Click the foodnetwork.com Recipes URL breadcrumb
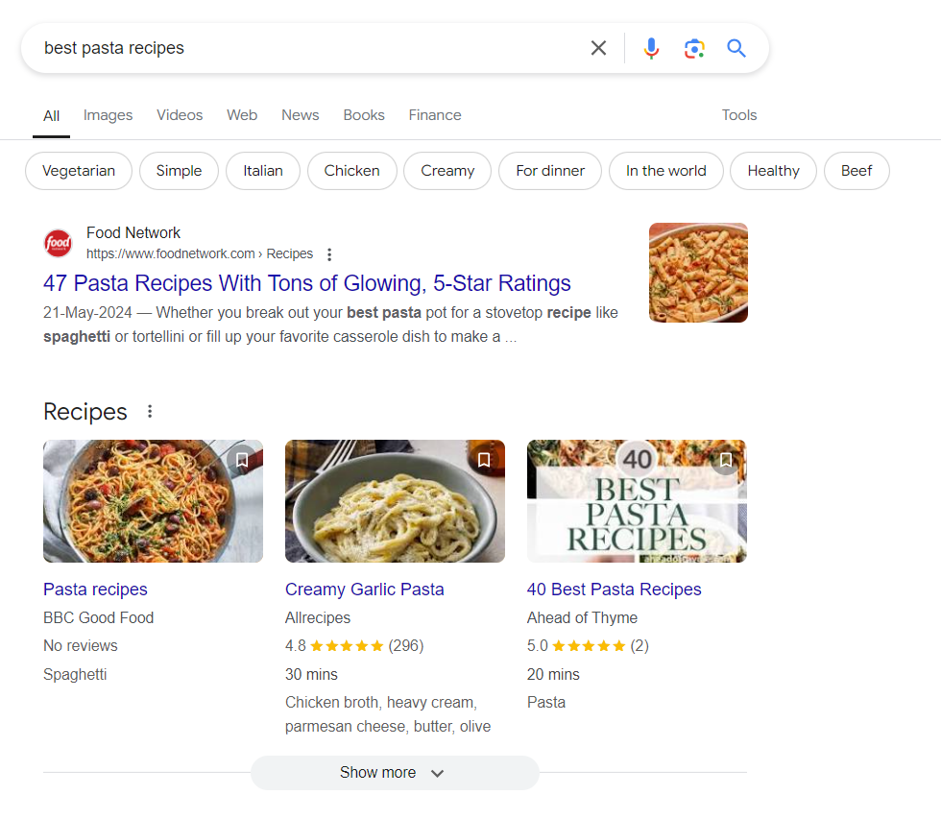This screenshot has width=941, height=819. [x=200, y=253]
